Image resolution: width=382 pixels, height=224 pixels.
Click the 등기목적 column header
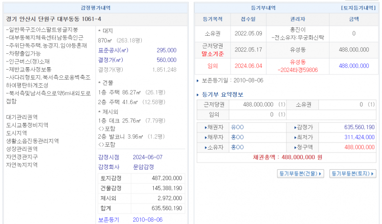[x=213, y=20]
